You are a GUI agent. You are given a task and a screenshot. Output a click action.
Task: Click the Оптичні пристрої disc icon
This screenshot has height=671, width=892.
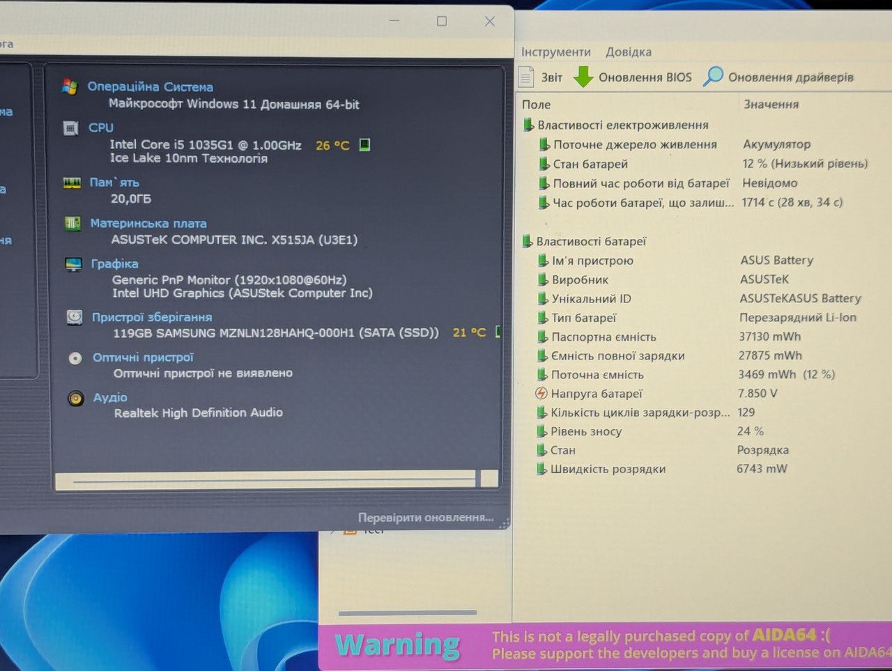pyautogui.click(x=75, y=358)
